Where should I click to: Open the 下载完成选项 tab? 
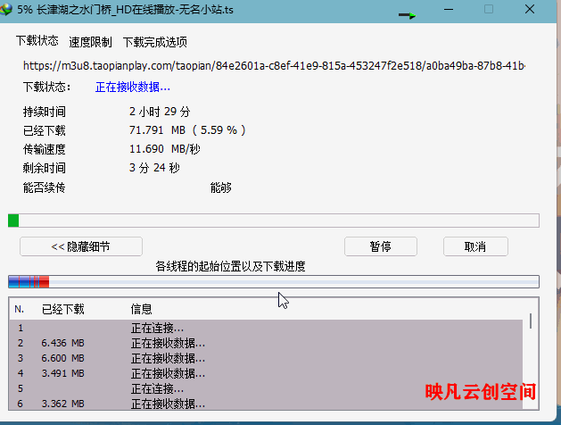(x=155, y=42)
